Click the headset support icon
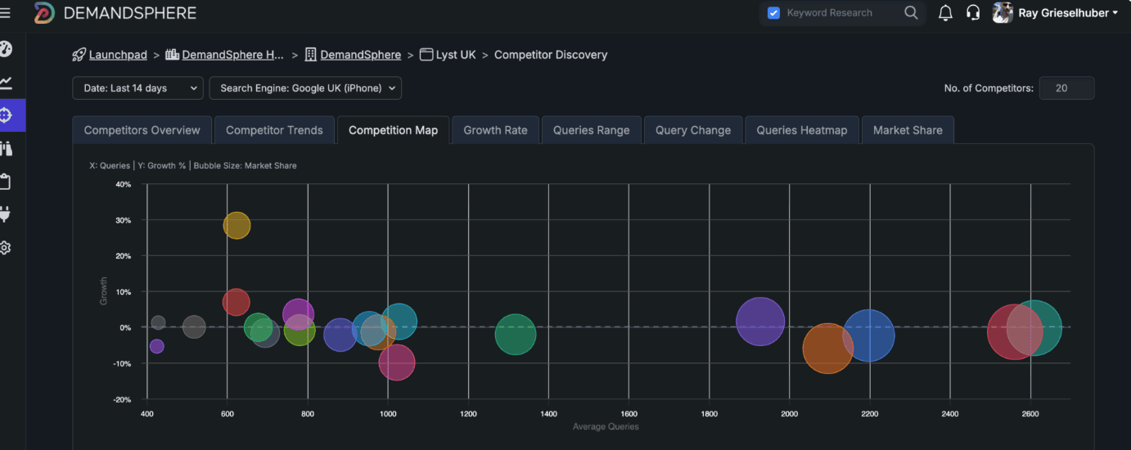The image size is (1131, 450). pos(973,13)
